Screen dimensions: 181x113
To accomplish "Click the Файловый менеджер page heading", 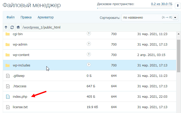I will [32, 5].
